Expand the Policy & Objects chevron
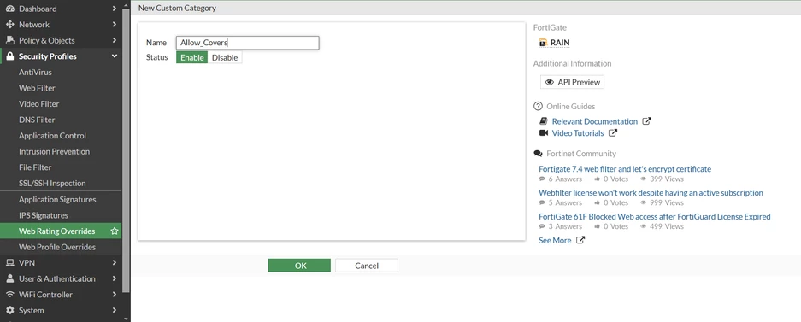801x322 pixels. tap(115, 40)
